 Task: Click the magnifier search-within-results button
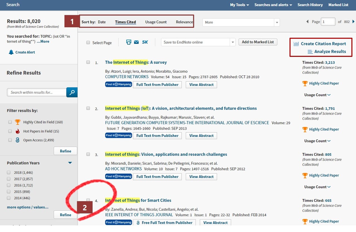(72, 92)
